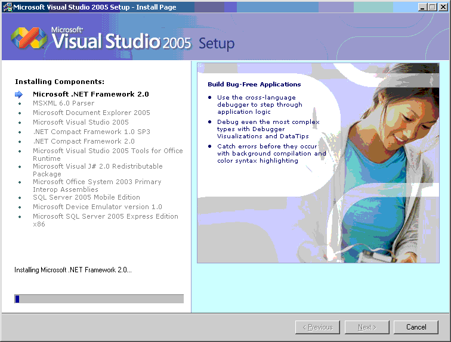
Task: Select Visual Studio 2005 Tools for Office Runtime
Action: 108,154
